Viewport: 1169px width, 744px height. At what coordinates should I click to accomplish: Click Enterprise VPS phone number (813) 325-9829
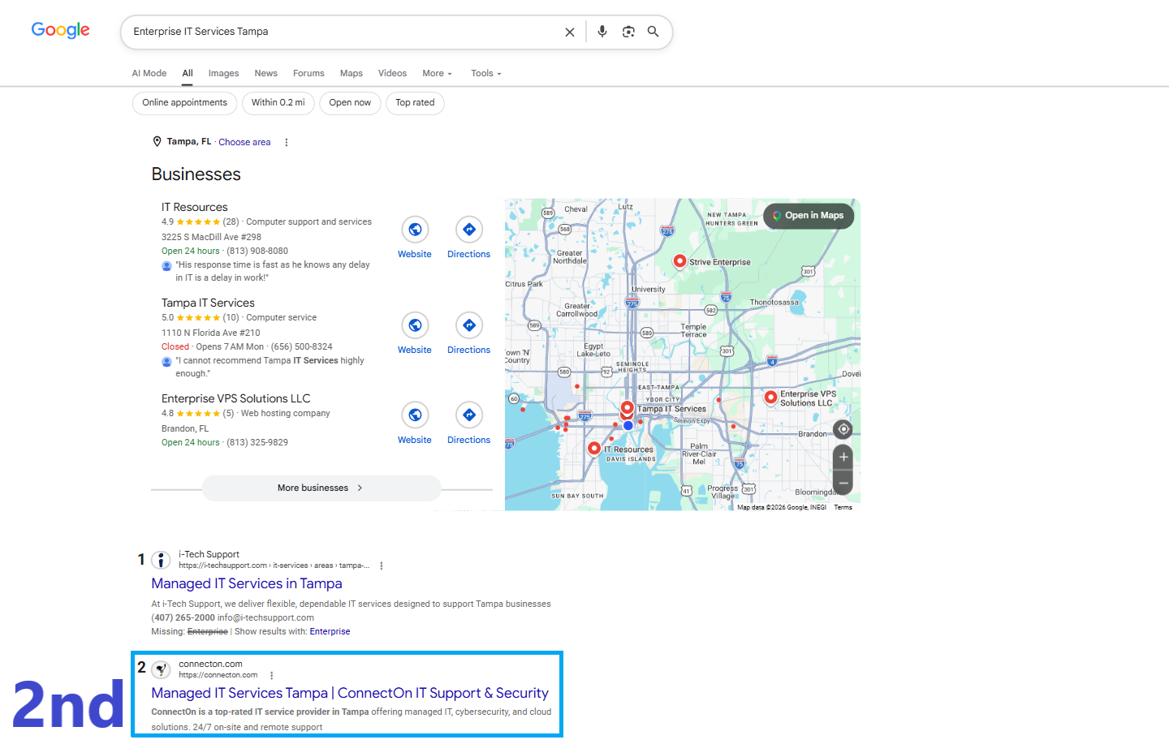pyautogui.click(x=257, y=442)
